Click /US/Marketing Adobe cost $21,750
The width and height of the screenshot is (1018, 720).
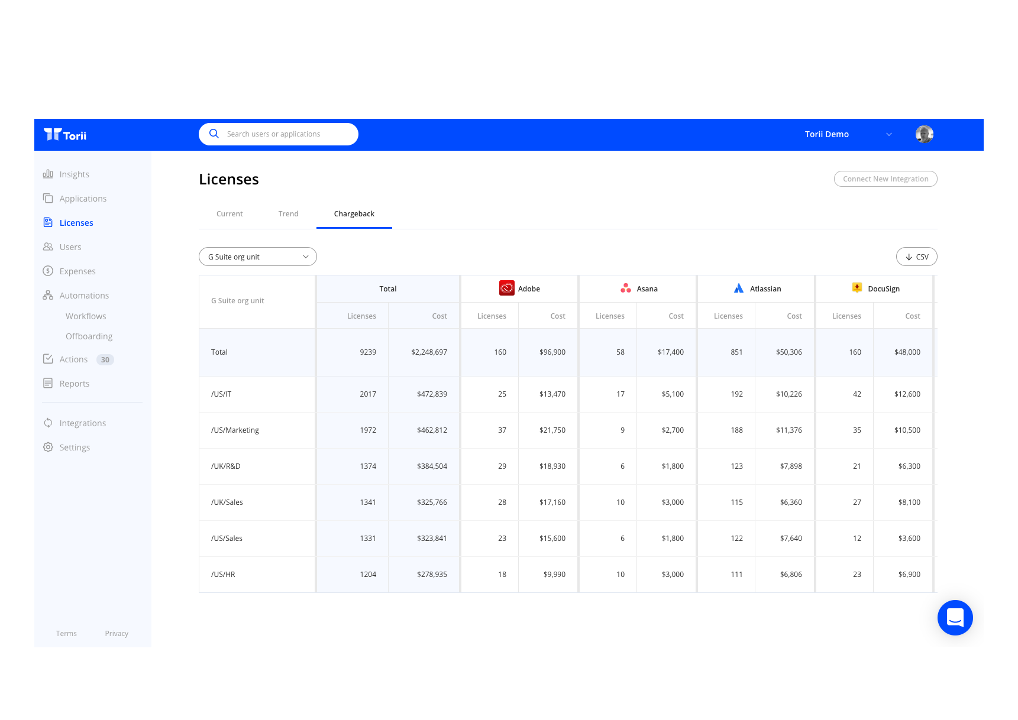pyautogui.click(x=552, y=430)
